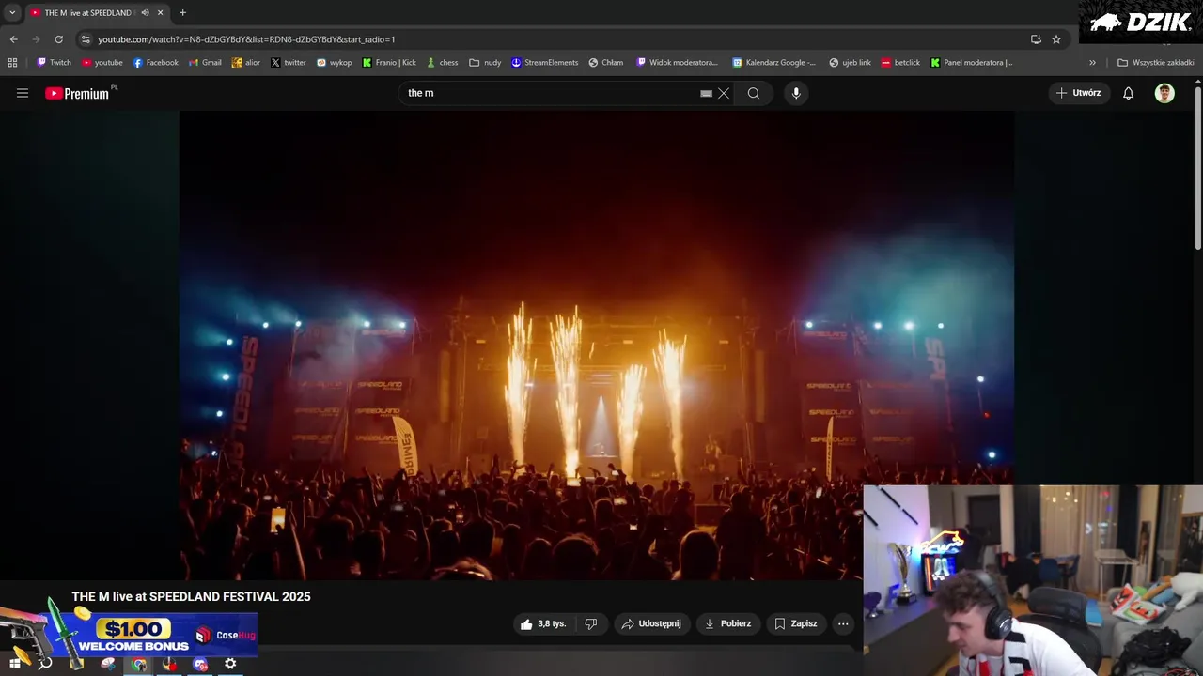View site information icon in address bar
Viewport: 1203px width, 676px height.
click(86, 39)
